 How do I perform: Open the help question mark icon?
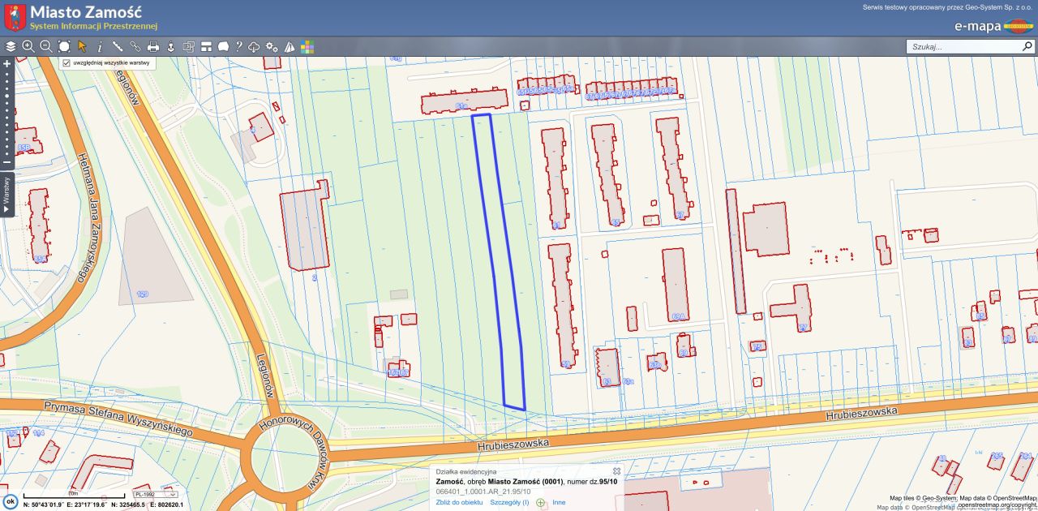click(x=238, y=47)
